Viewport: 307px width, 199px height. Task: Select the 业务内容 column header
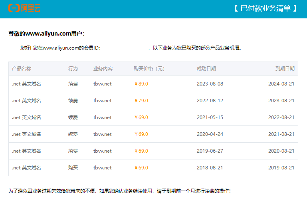click(x=103, y=69)
